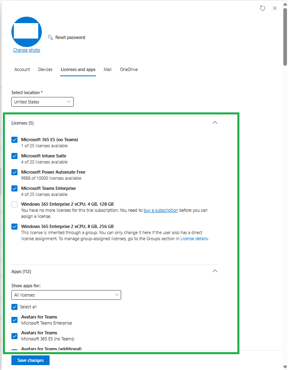The image size is (289, 370).
Task: Click the Apps (112) heading text
Action: click(21, 271)
